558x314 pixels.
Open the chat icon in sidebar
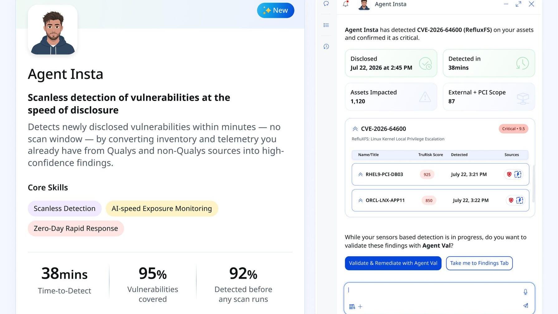(326, 4)
